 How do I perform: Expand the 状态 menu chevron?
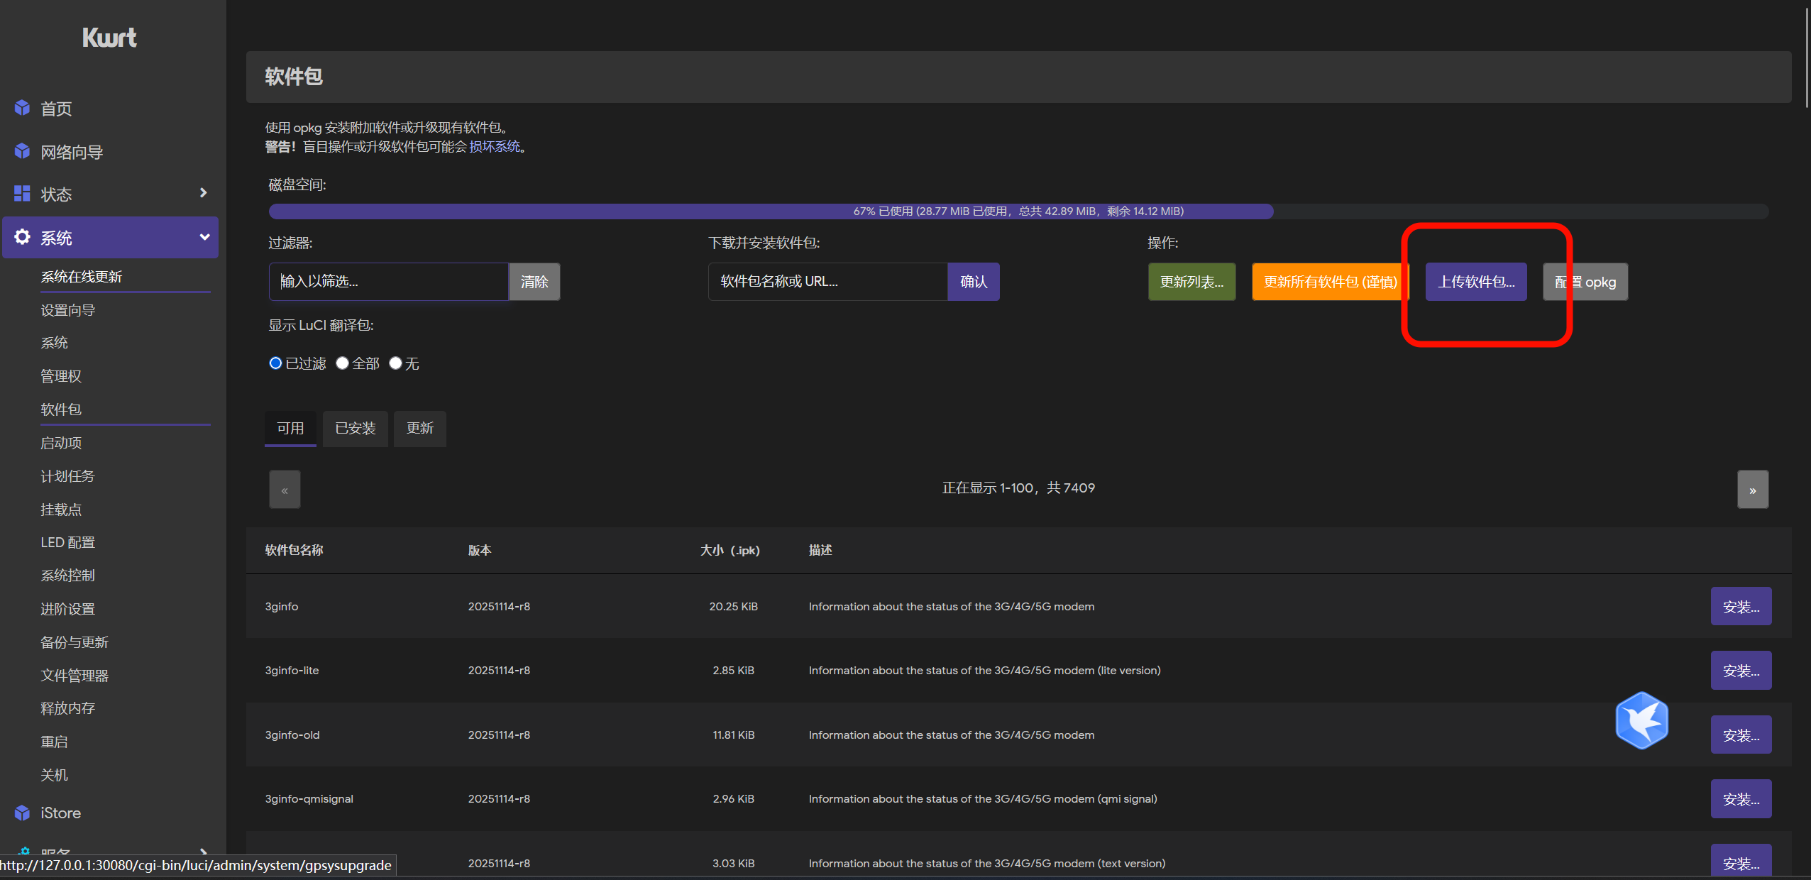point(204,193)
